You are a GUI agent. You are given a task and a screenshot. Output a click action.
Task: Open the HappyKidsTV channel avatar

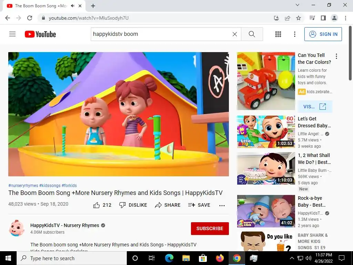[x=17, y=228]
